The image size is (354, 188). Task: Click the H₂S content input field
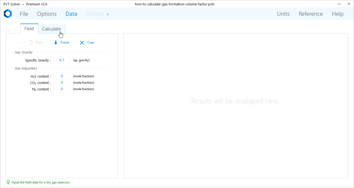pos(62,76)
